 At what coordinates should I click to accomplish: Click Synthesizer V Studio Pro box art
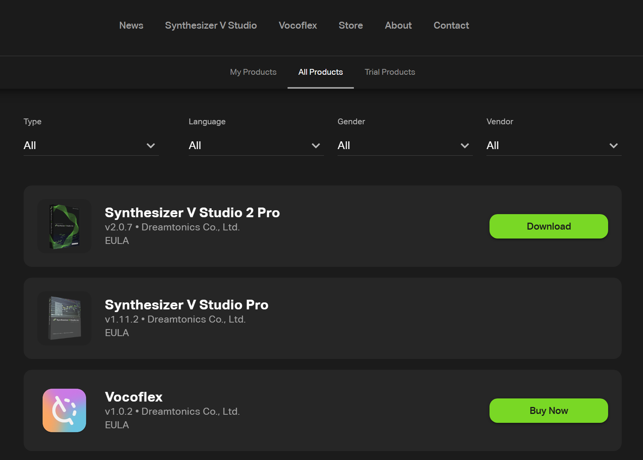pyautogui.click(x=64, y=318)
